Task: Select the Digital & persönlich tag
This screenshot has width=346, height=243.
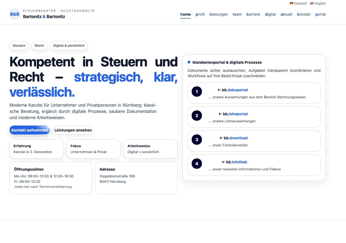Action: [x=69, y=46]
